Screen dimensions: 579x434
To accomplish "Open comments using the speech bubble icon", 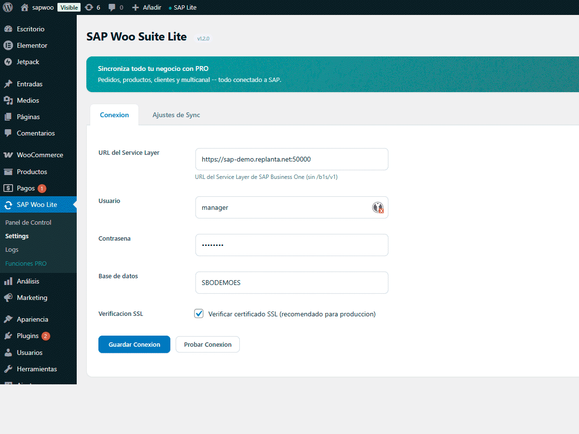I will (112, 7).
